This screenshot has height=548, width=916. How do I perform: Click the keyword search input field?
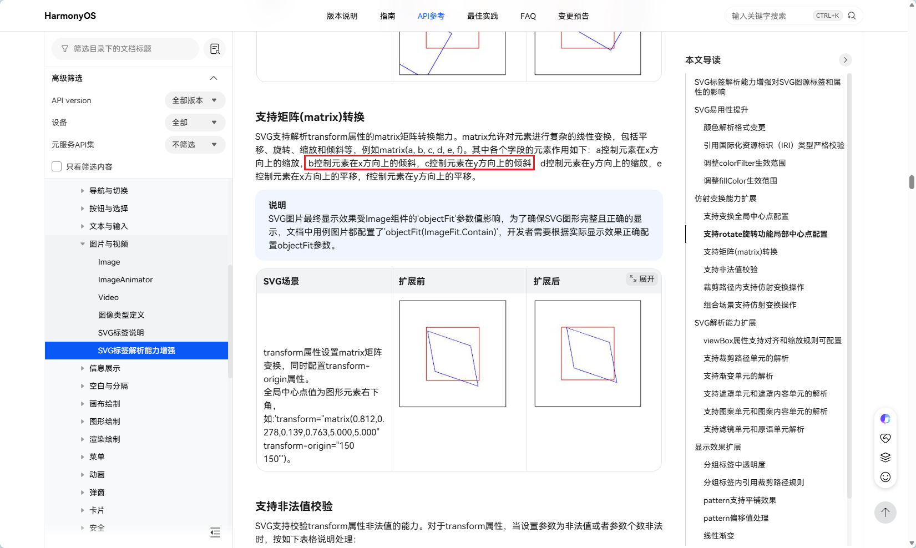point(770,16)
